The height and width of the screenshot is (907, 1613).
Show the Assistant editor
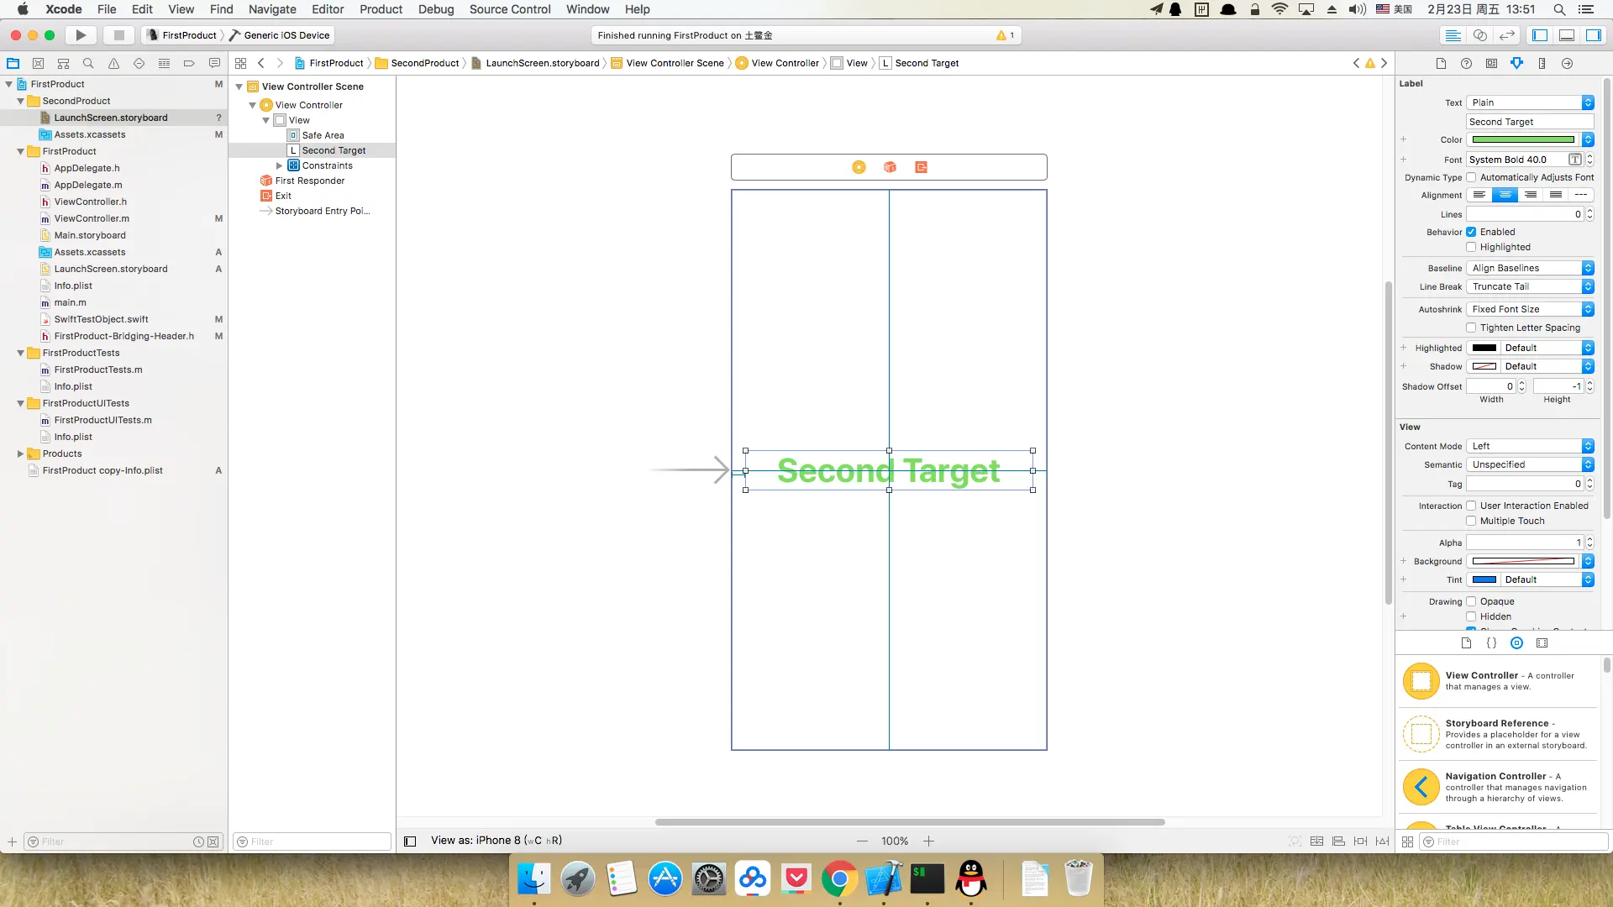click(x=1480, y=35)
